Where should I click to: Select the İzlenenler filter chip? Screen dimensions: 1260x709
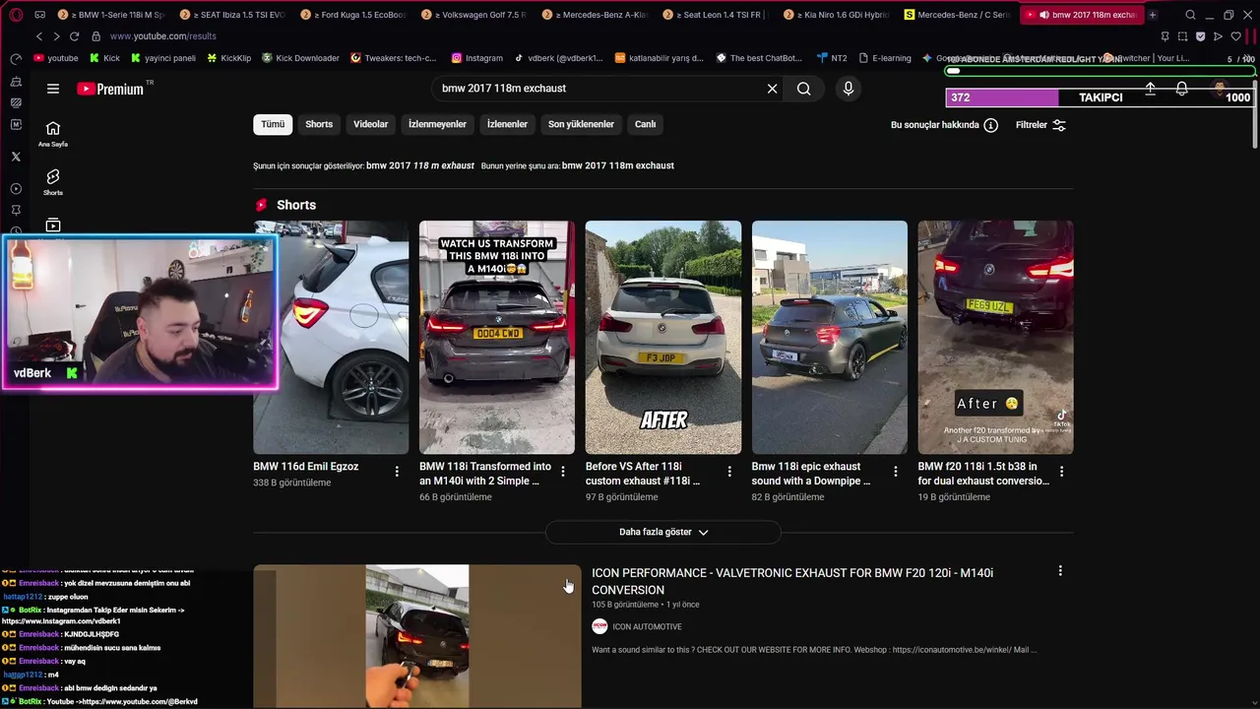(x=507, y=124)
